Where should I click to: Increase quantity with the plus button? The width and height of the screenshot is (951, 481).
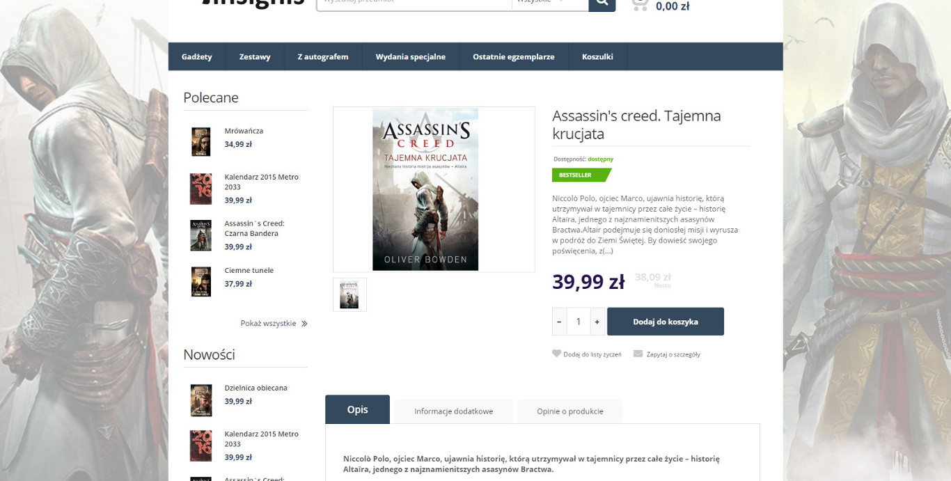(x=597, y=322)
